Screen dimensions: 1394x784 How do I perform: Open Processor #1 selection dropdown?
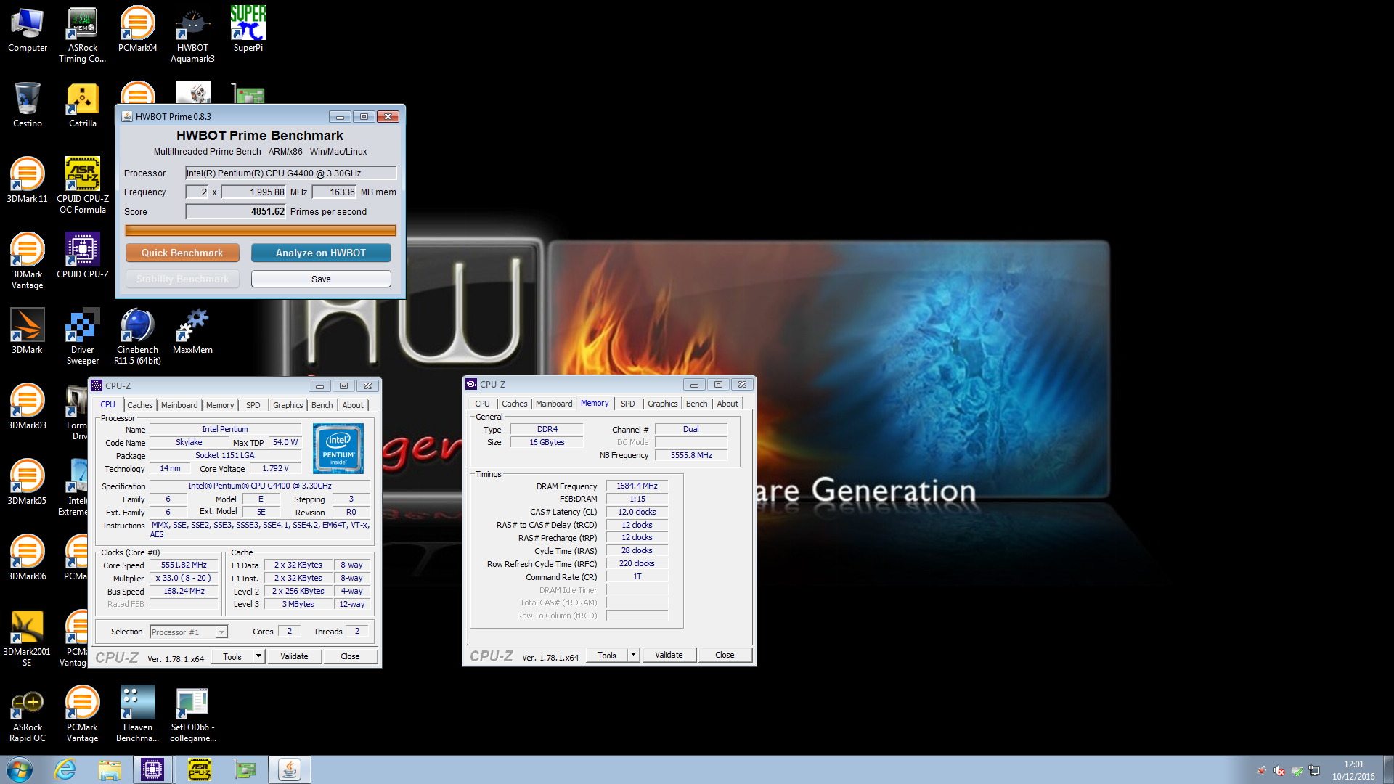click(189, 632)
